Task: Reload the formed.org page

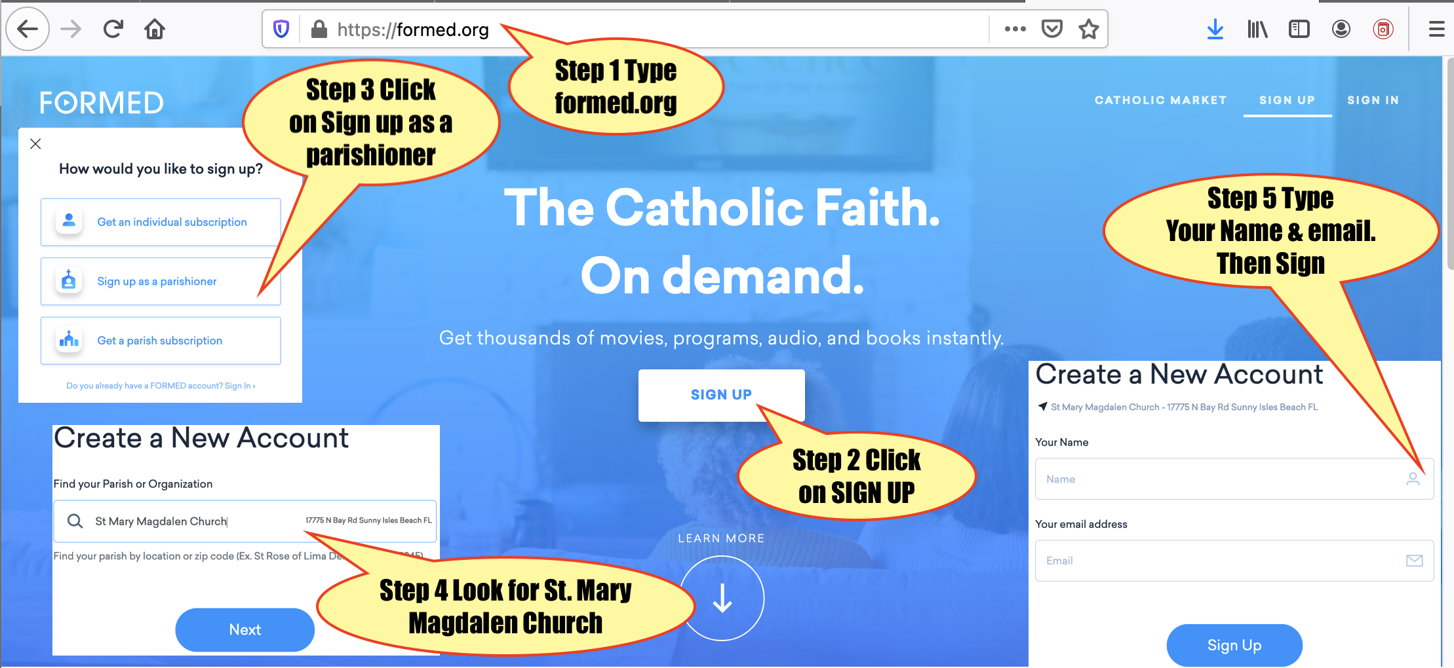Action: pyautogui.click(x=113, y=29)
